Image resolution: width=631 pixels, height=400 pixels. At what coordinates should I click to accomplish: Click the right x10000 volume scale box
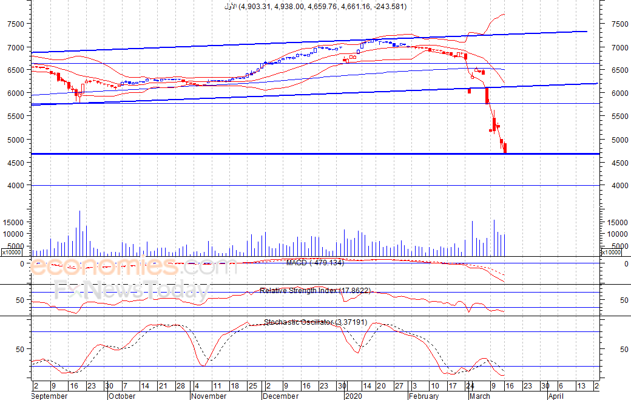point(611,253)
